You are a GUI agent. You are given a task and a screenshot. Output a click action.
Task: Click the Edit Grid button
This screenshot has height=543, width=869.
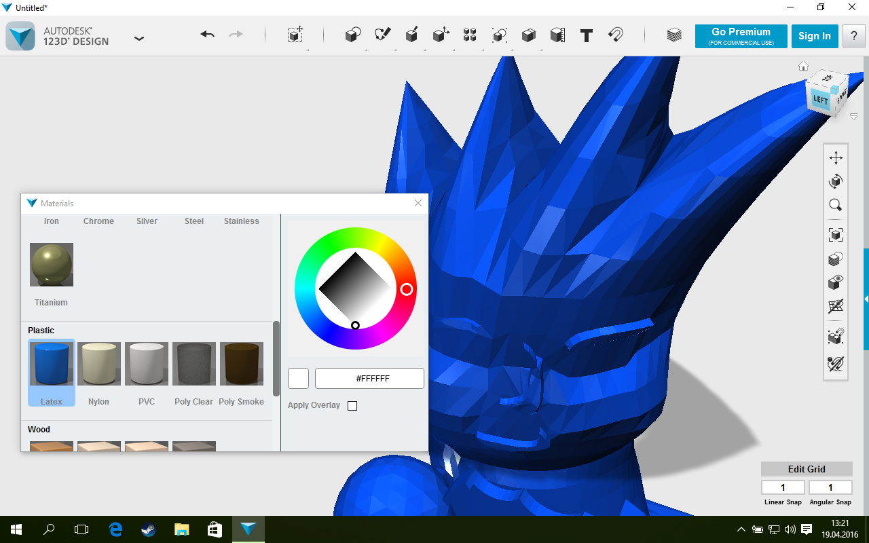807,469
